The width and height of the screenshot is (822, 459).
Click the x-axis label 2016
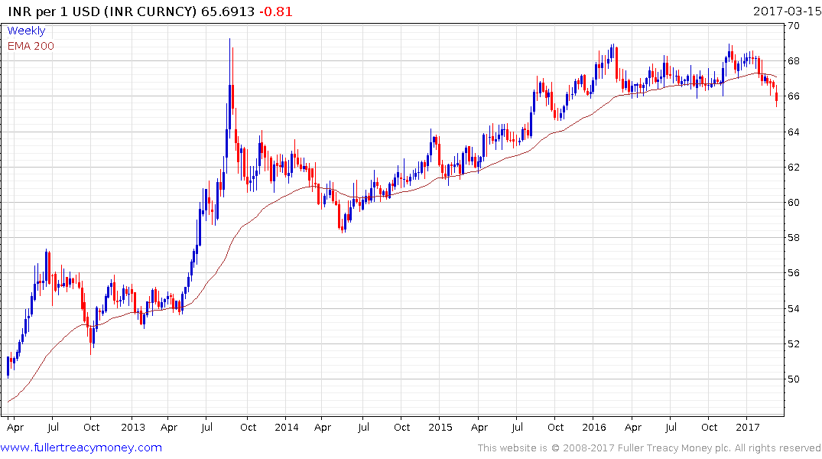[x=593, y=427]
